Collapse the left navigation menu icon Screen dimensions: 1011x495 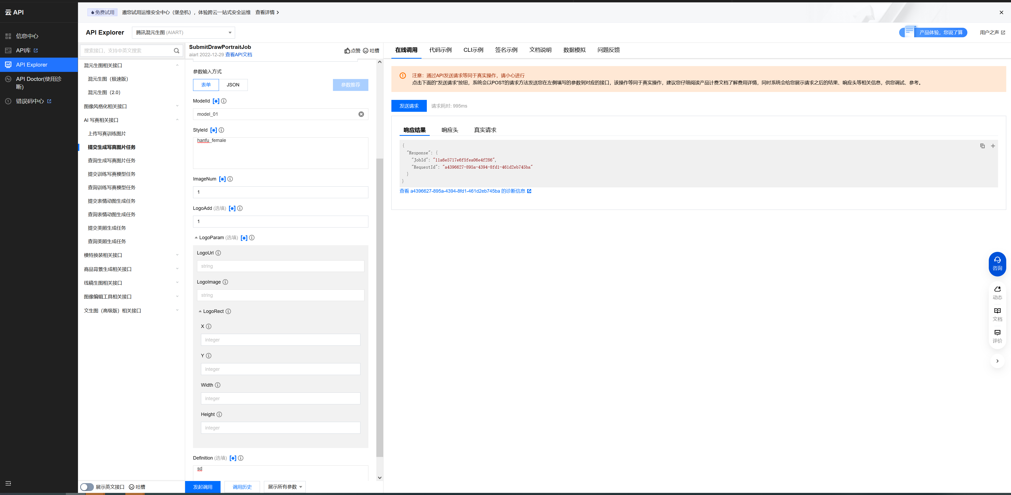[8, 483]
